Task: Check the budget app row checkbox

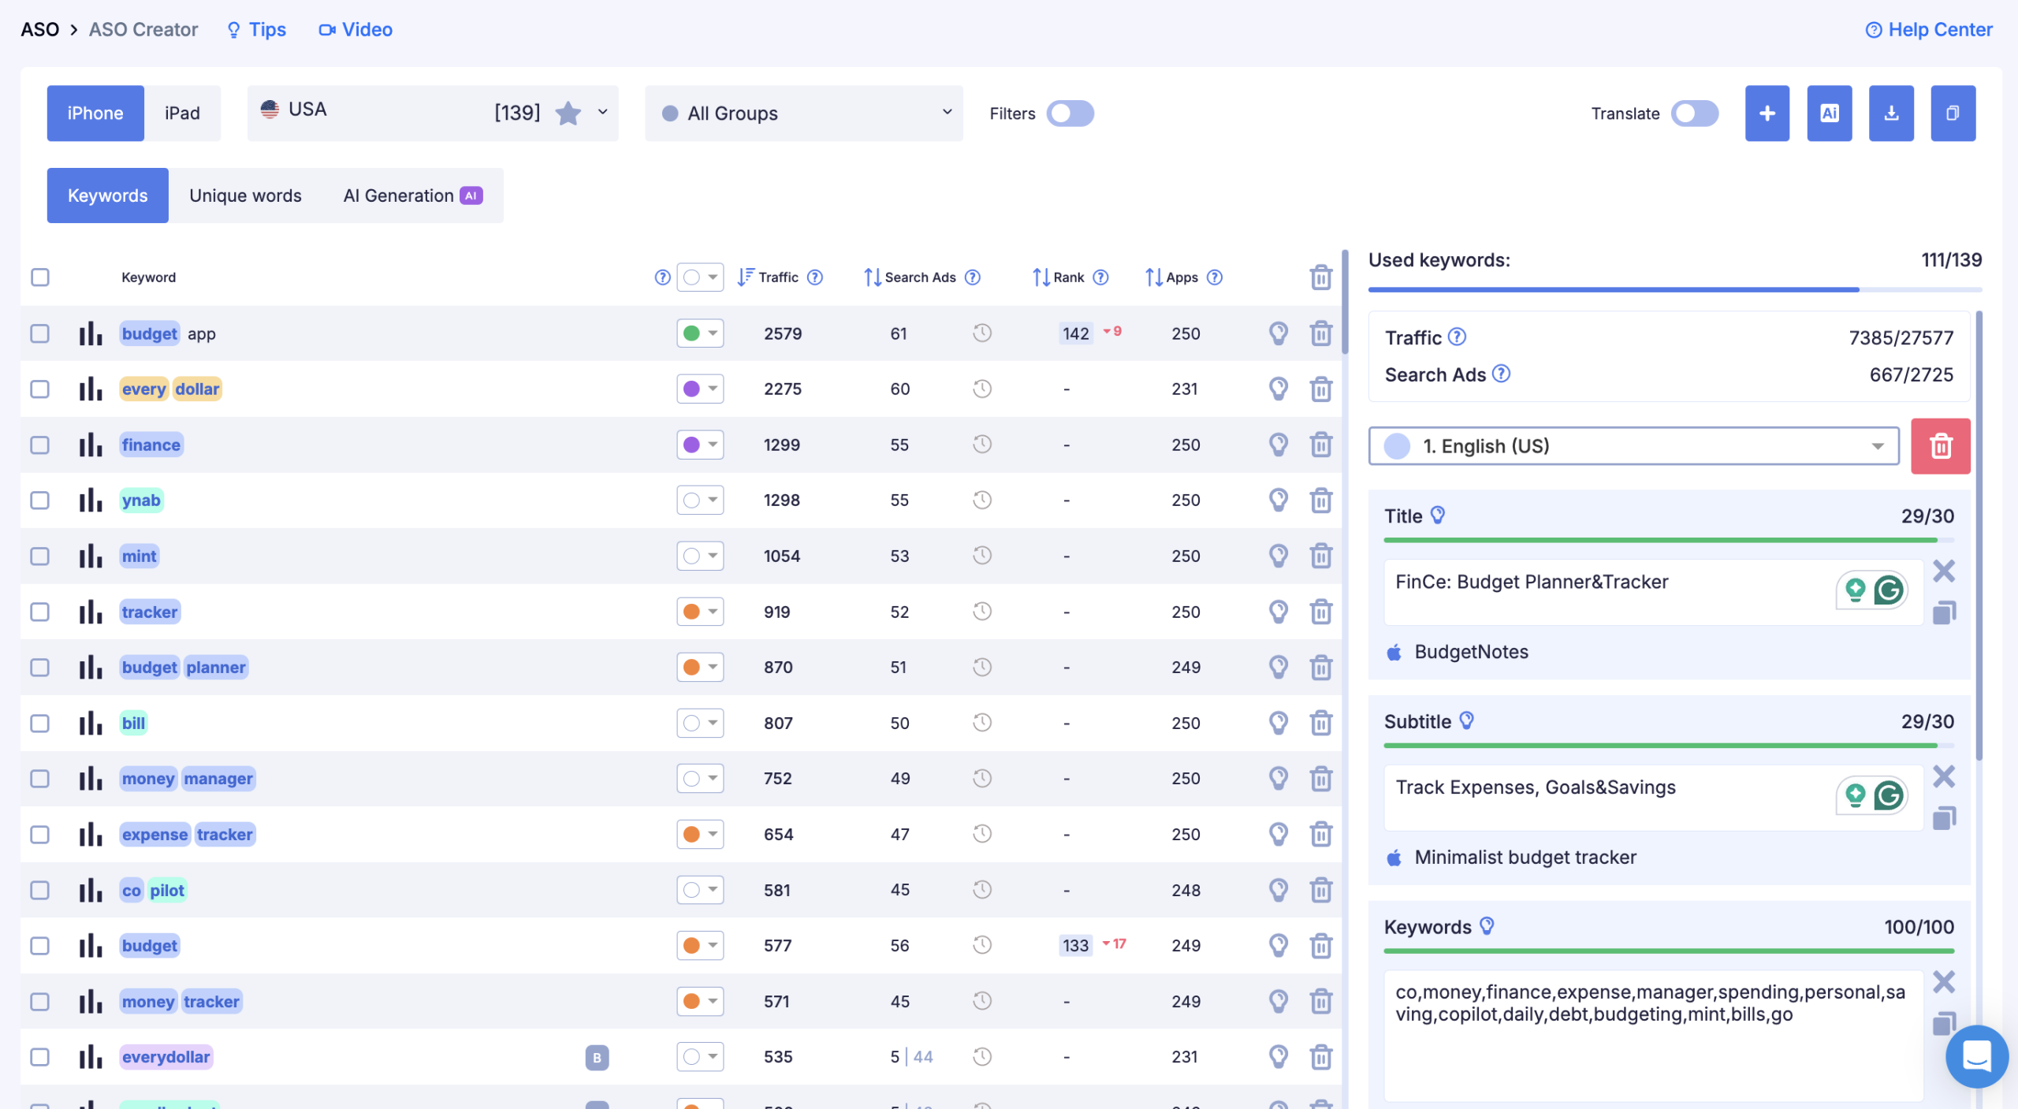Action: 39,333
